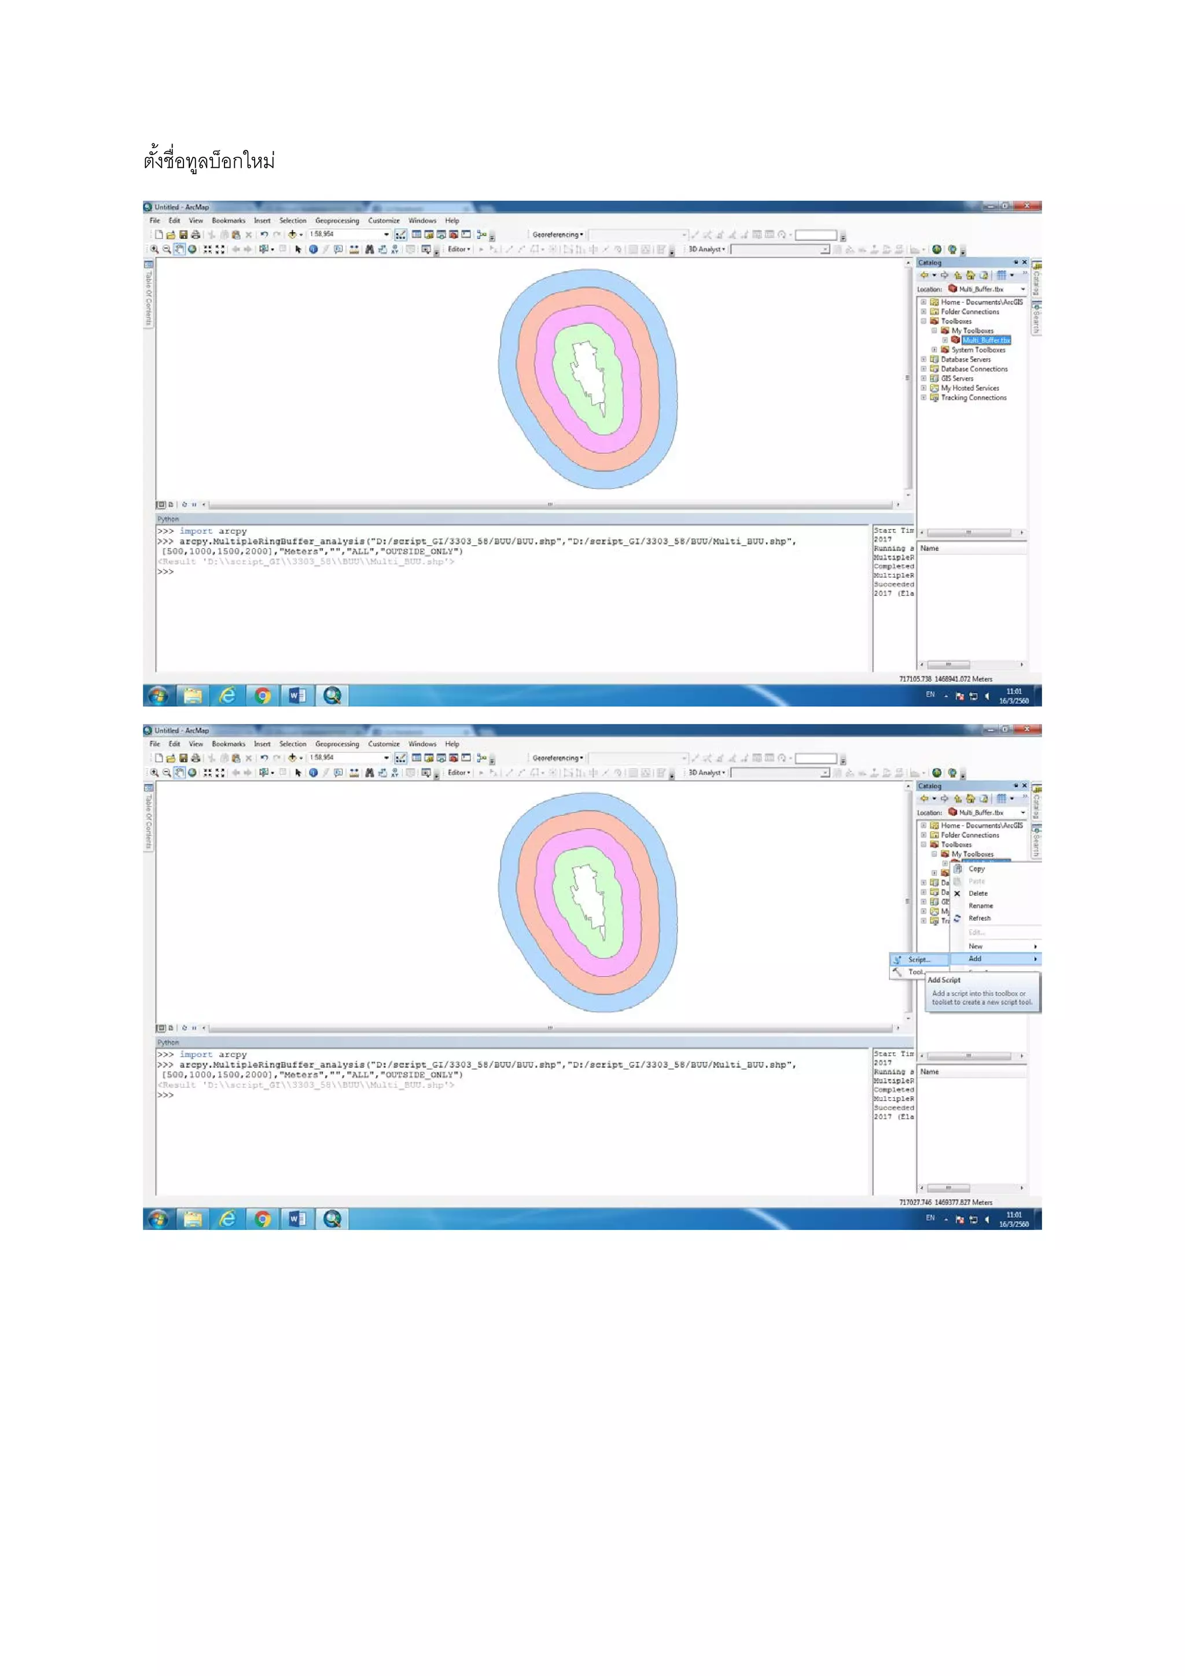Click the Refresh icon in context menu

pos(958,918)
